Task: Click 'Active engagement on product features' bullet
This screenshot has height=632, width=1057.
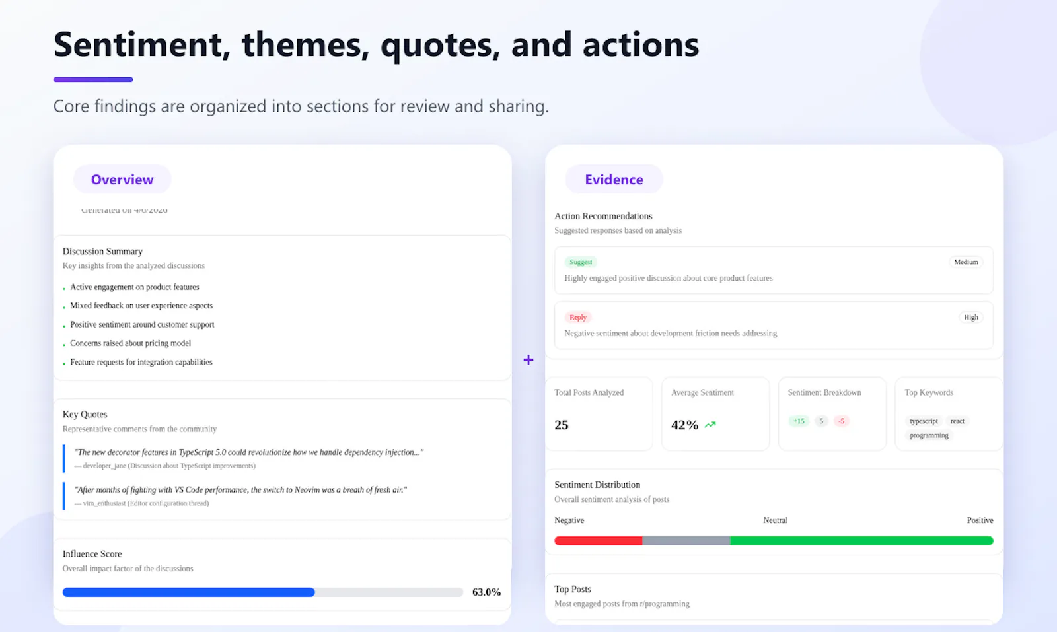Action: (135, 287)
